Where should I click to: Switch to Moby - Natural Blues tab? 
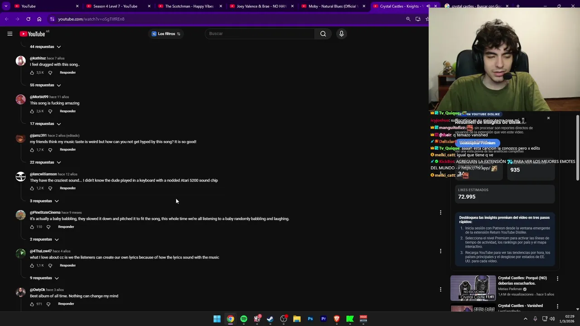tap(333, 6)
